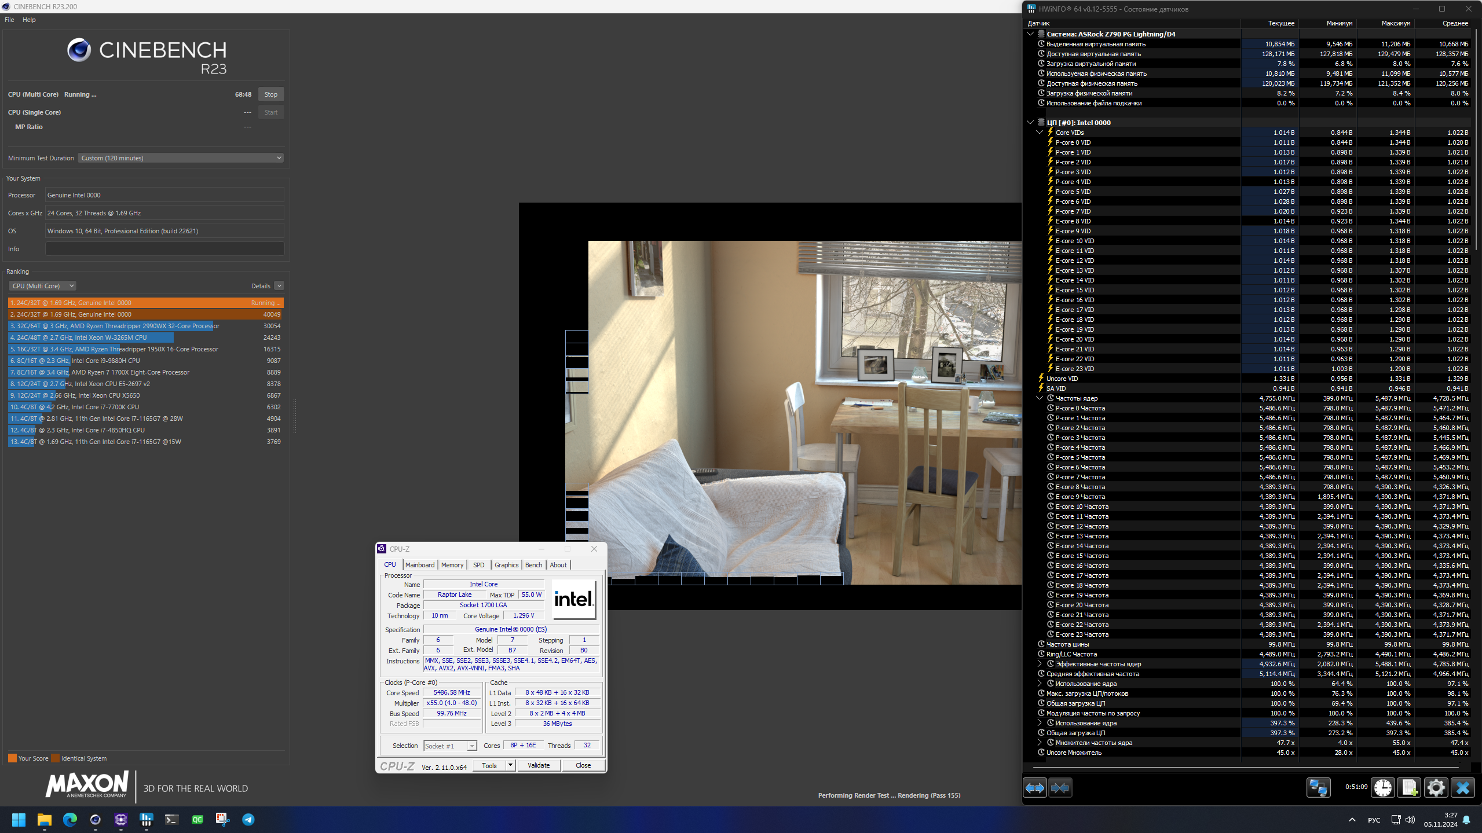The width and height of the screenshot is (1482, 833).
Task: Reset HWiNFO elapsed time clock icon
Action: click(1383, 788)
